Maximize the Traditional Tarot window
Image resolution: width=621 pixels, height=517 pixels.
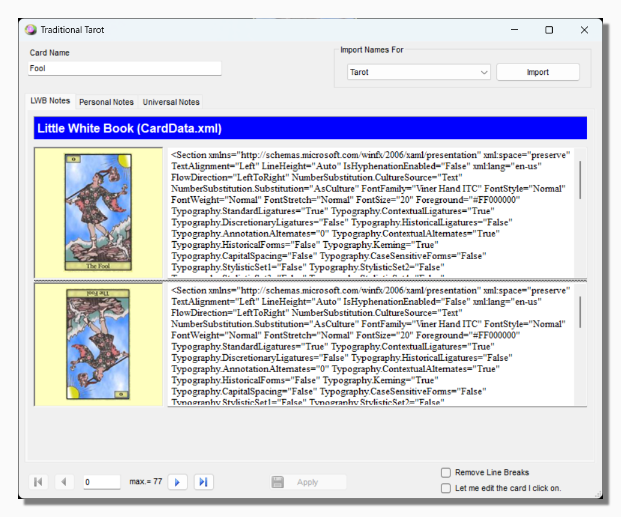pyautogui.click(x=549, y=30)
